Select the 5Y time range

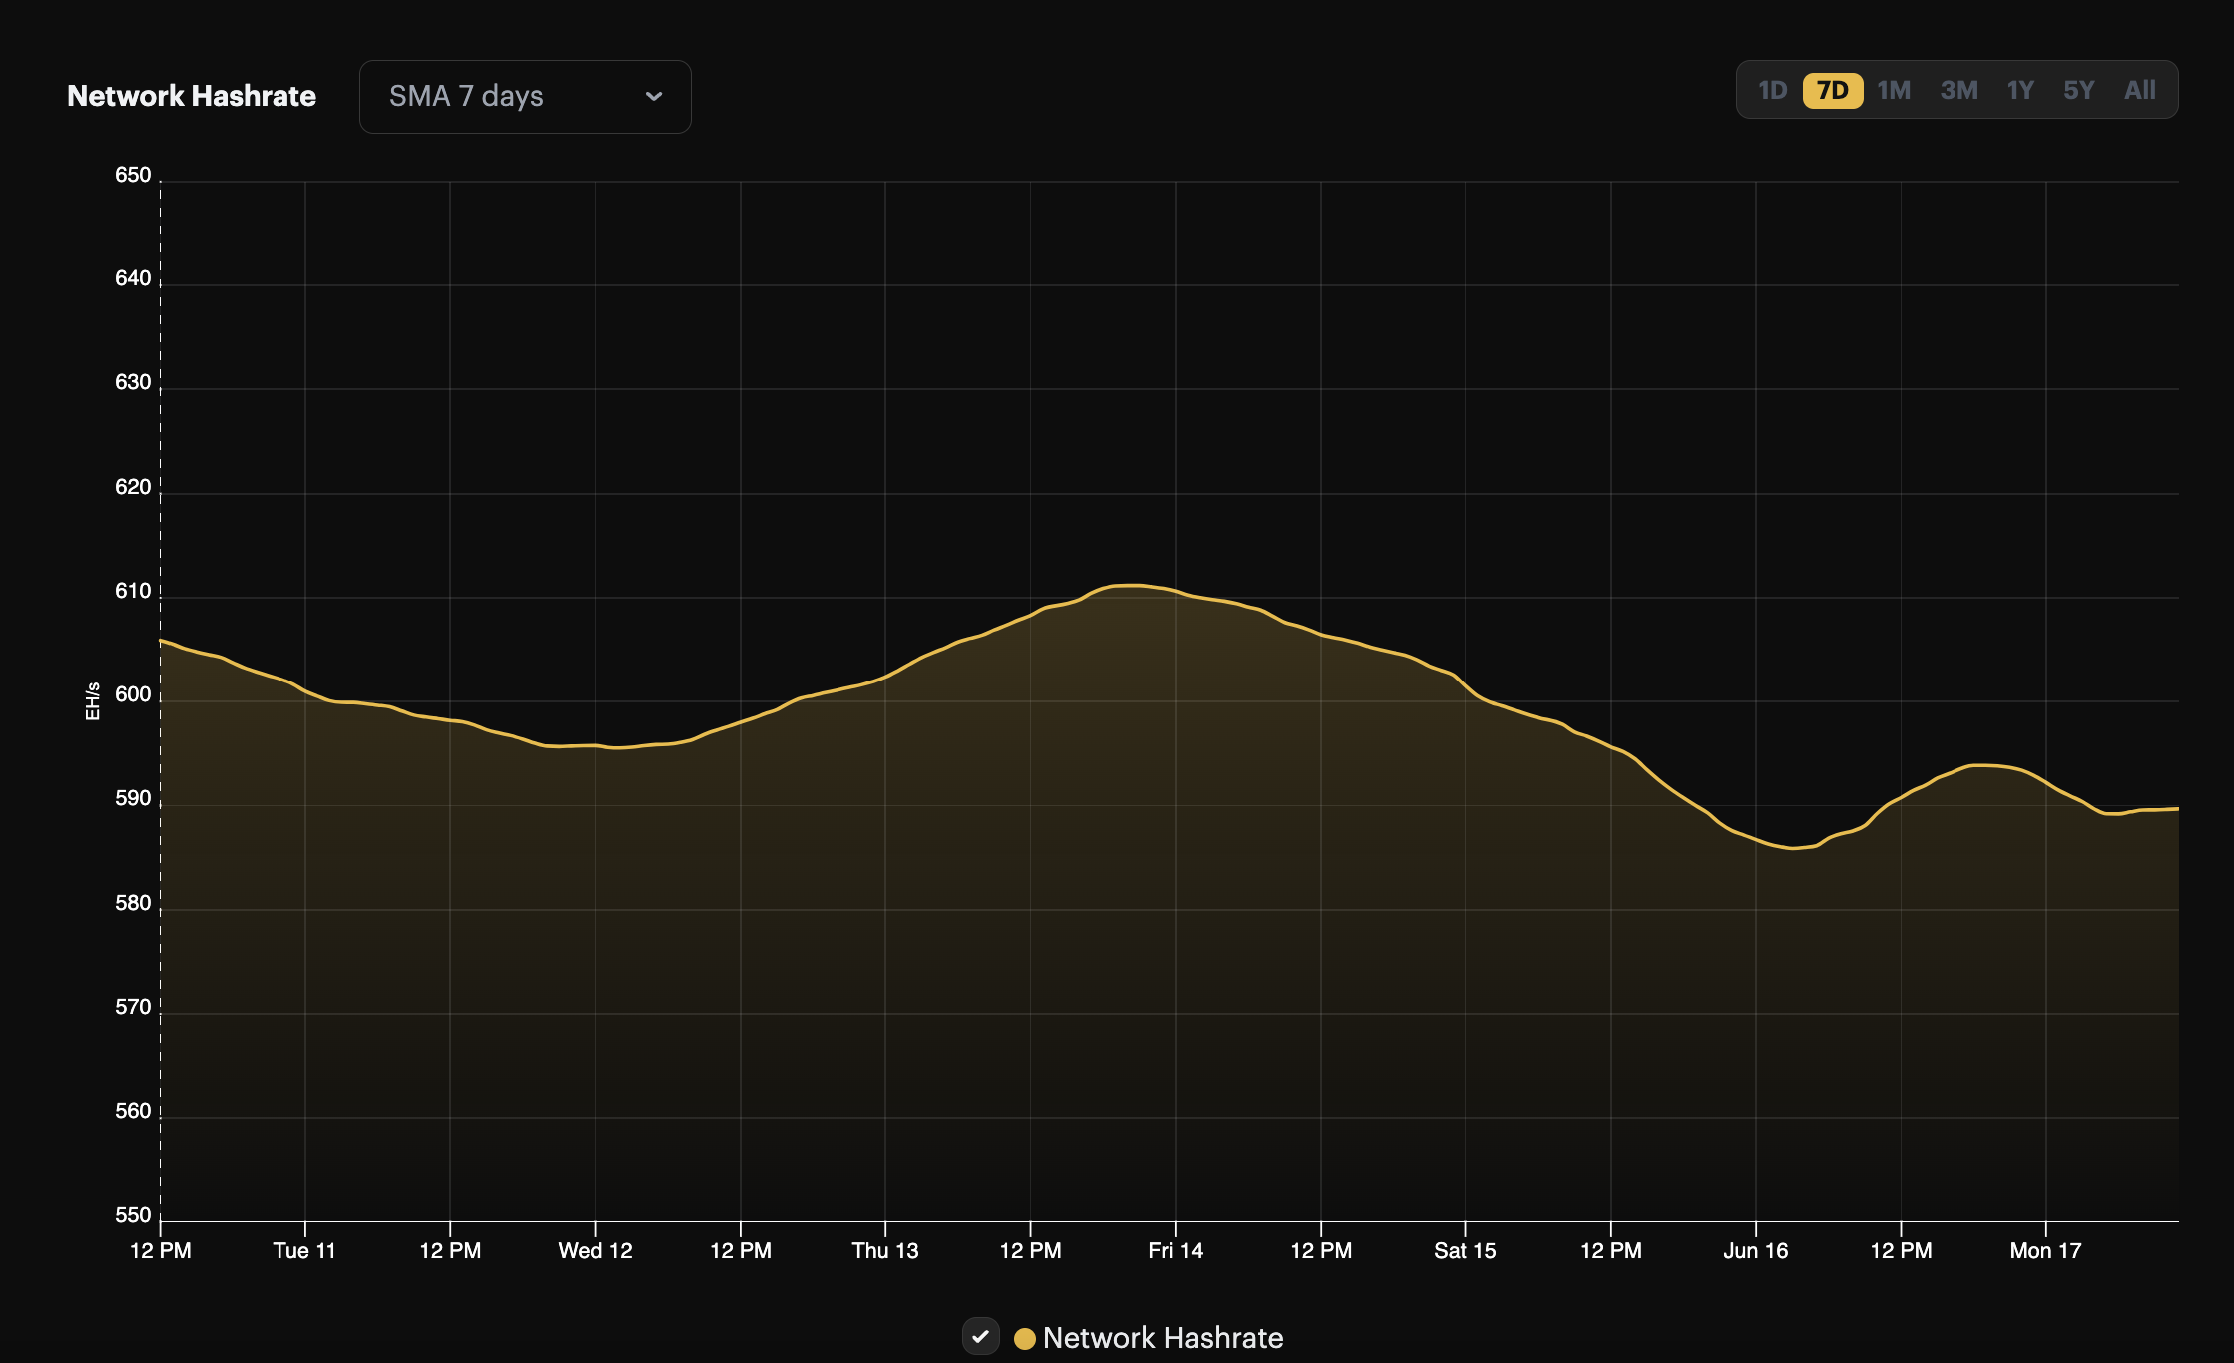coord(2079,89)
